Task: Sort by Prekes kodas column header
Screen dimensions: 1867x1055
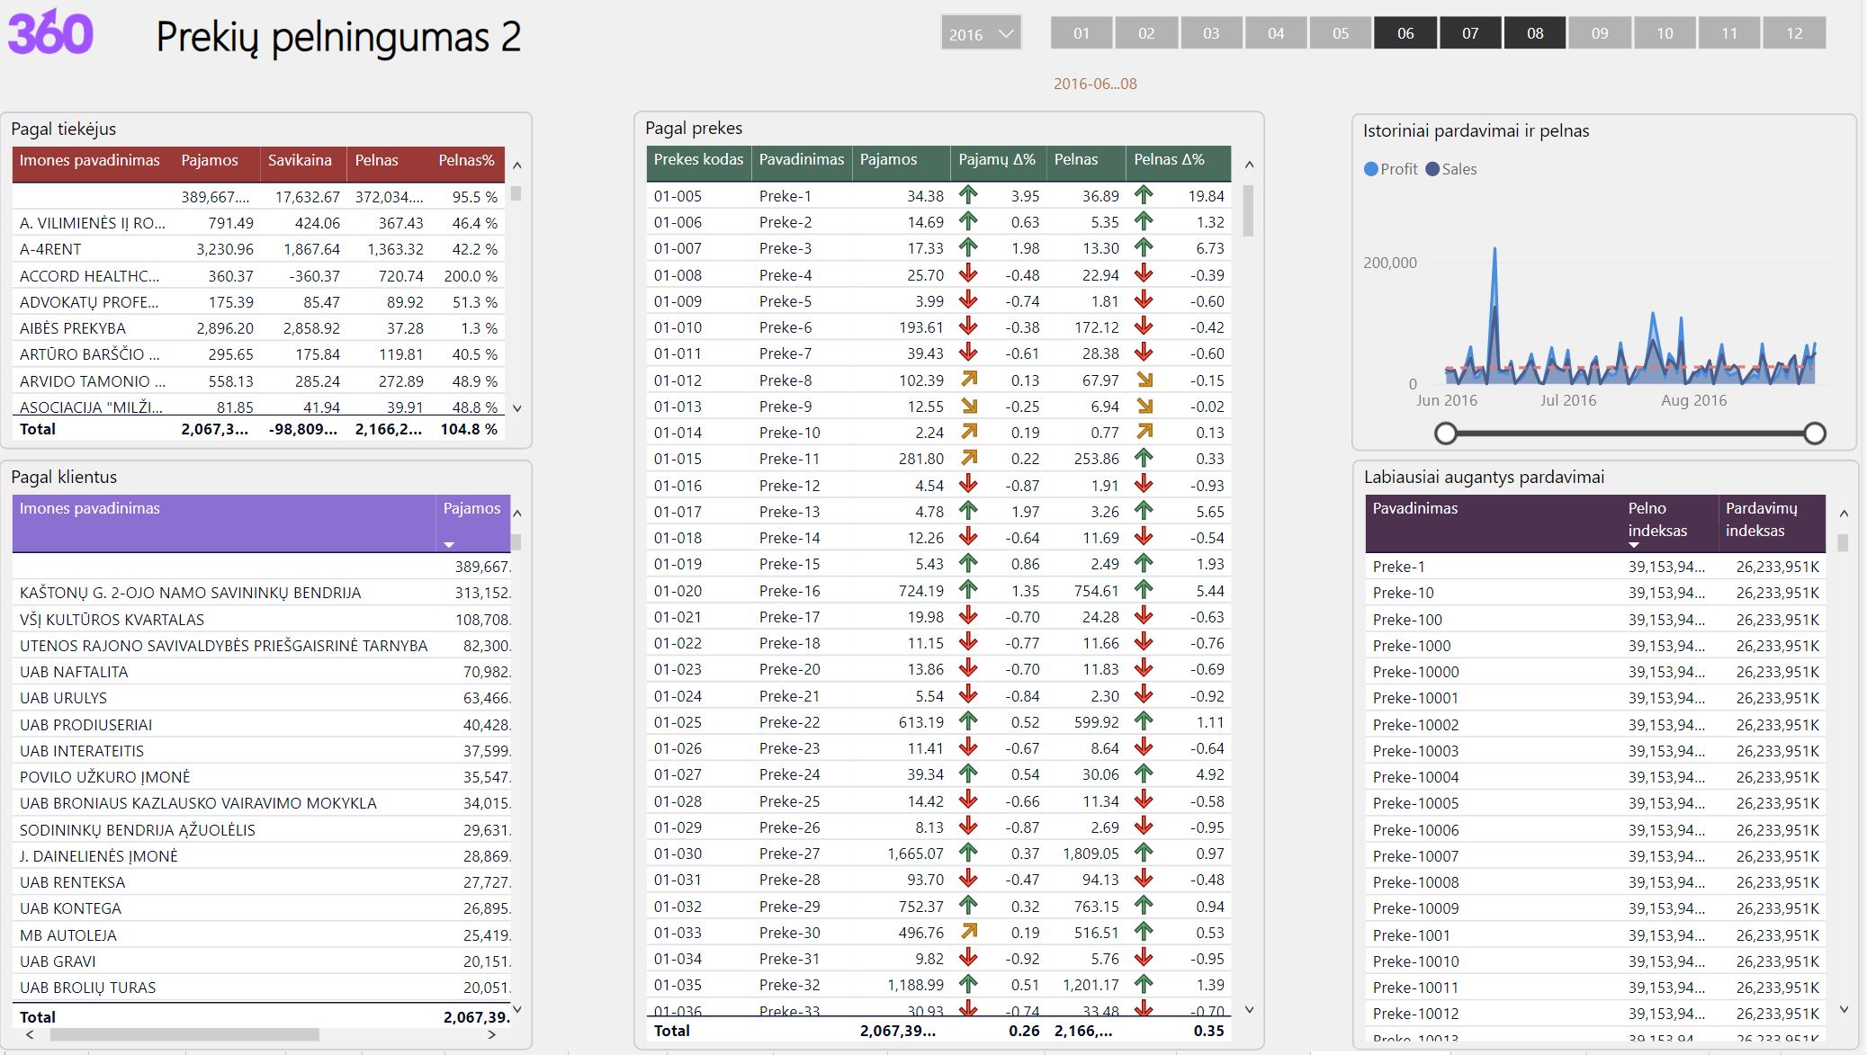Action: (x=698, y=159)
